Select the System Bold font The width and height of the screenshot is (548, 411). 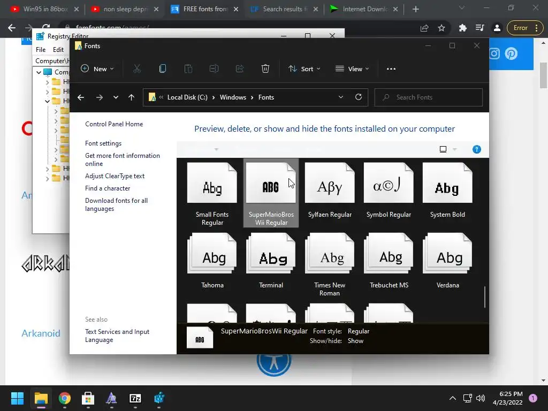447,191
